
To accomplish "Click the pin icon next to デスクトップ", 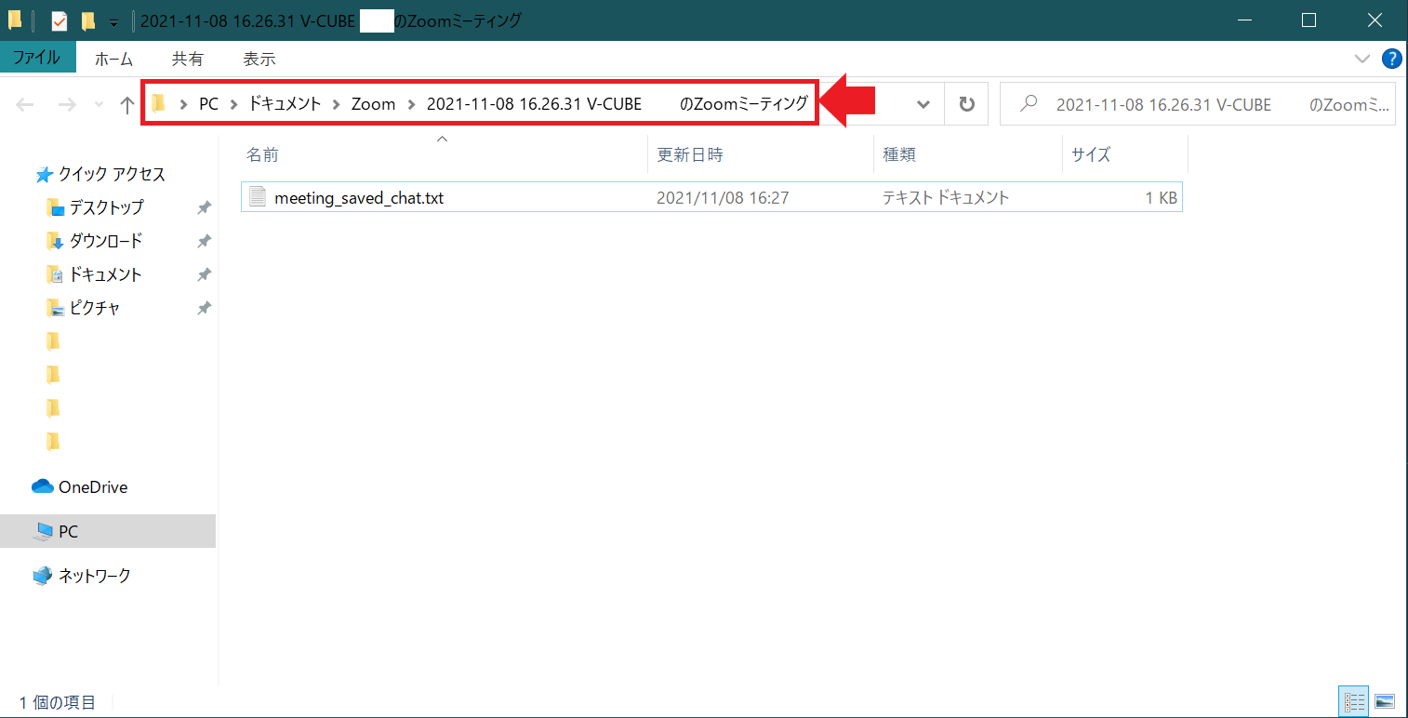I will point(204,207).
